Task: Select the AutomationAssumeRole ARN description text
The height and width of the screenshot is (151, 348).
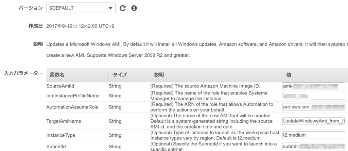Action: point(212,107)
